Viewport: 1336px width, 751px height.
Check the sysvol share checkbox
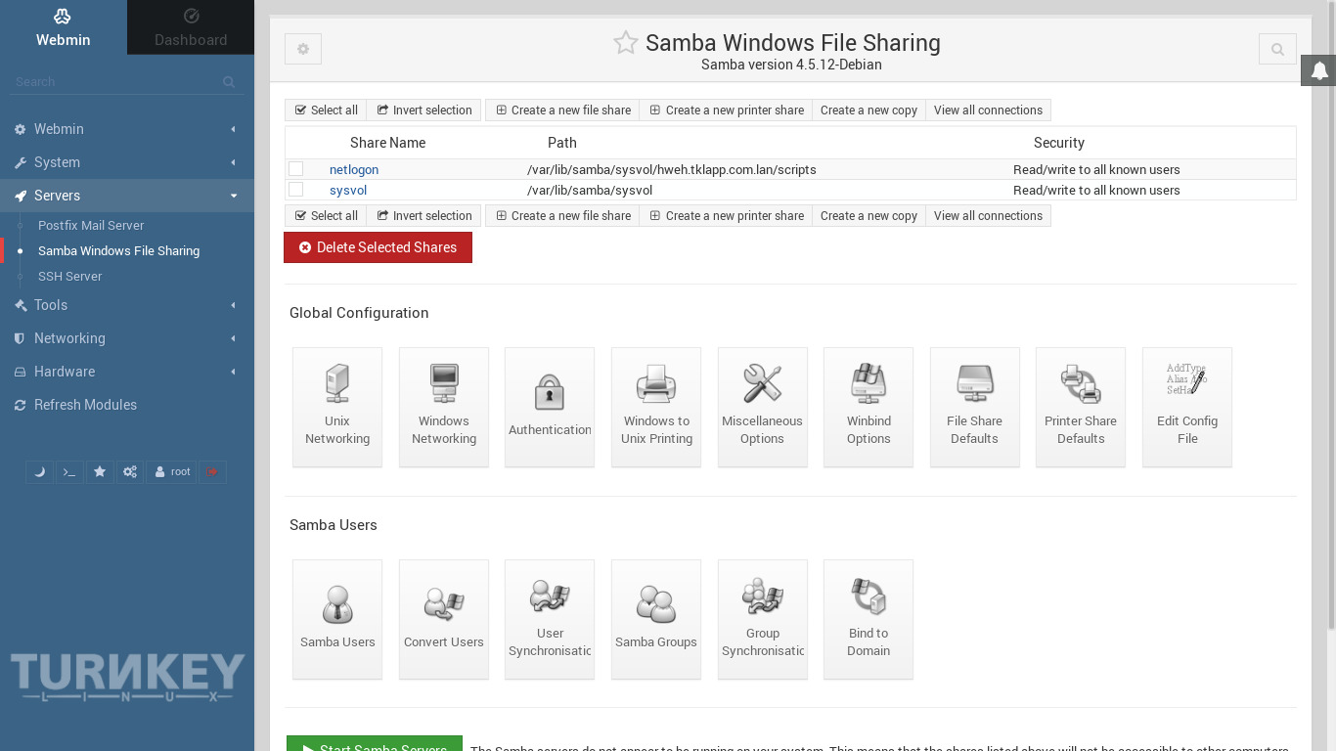click(x=296, y=190)
